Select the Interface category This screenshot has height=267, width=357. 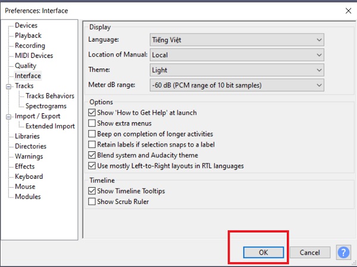coord(28,76)
